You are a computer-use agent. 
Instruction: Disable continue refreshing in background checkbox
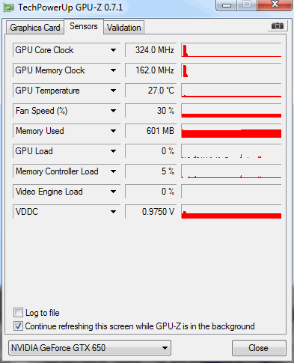coord(18,326)
